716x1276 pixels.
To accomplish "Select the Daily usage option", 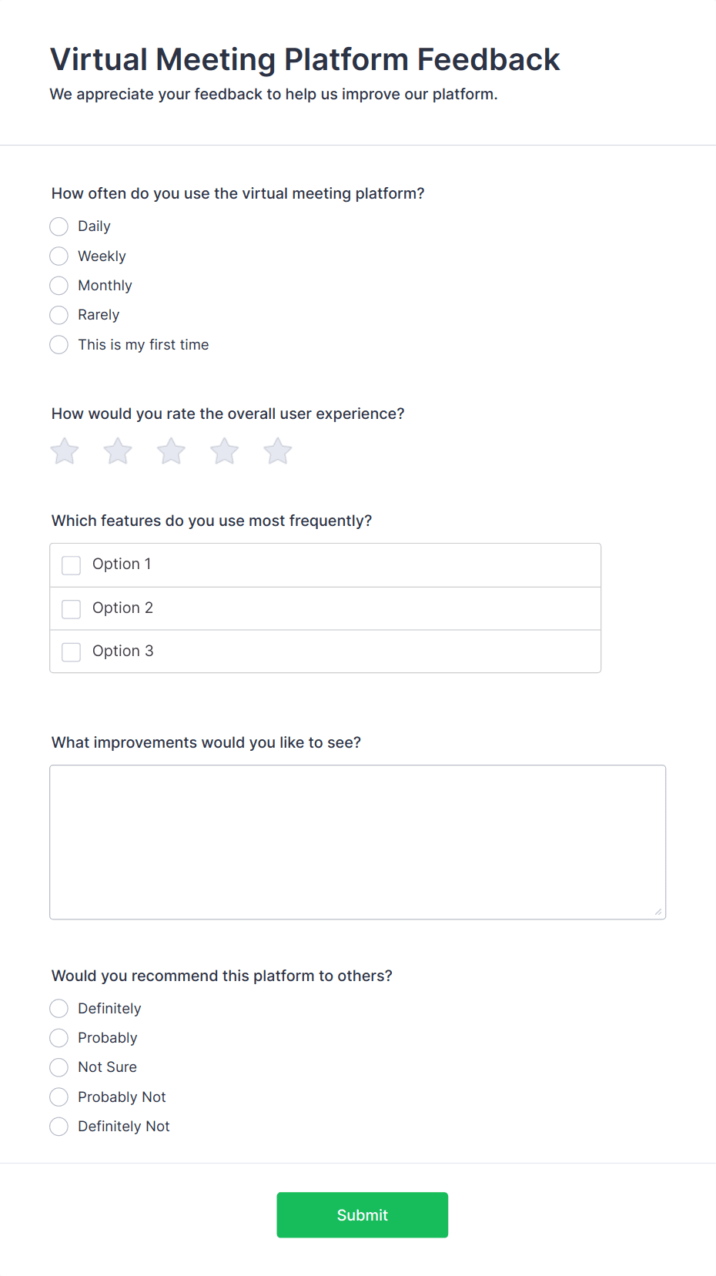I will pos(59,226).
